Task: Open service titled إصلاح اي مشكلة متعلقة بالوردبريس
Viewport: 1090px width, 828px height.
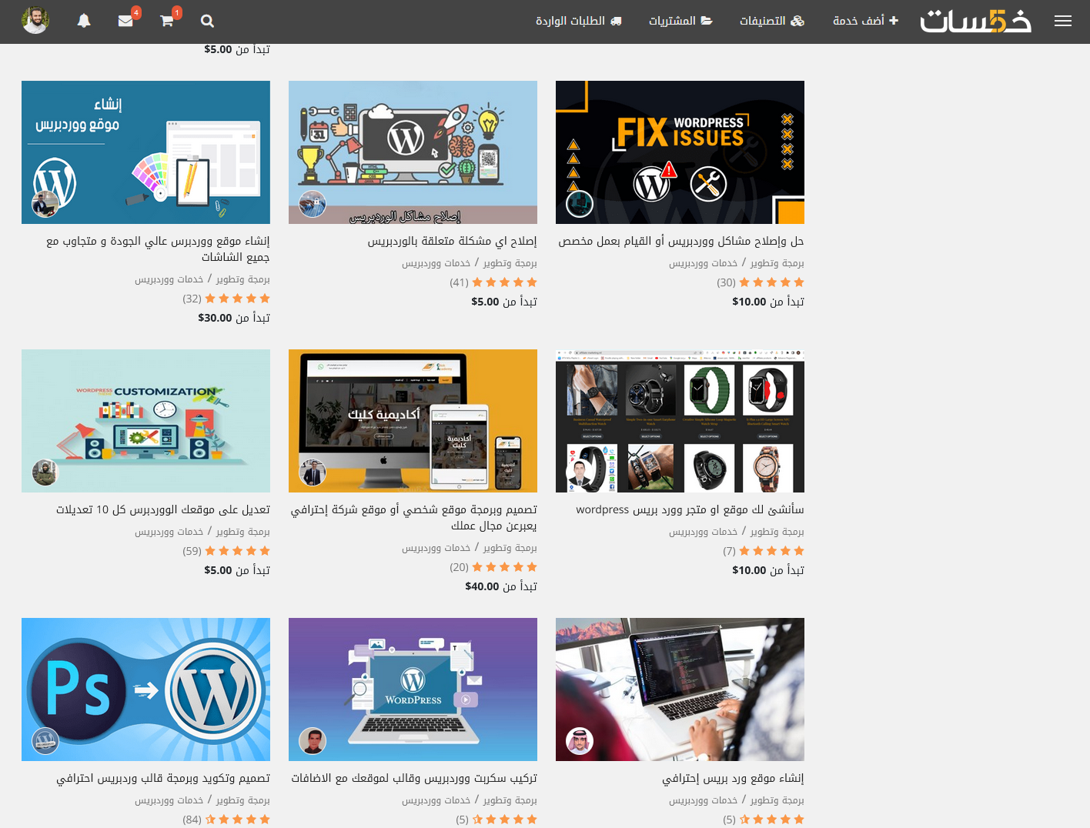Action: (452, 241)
